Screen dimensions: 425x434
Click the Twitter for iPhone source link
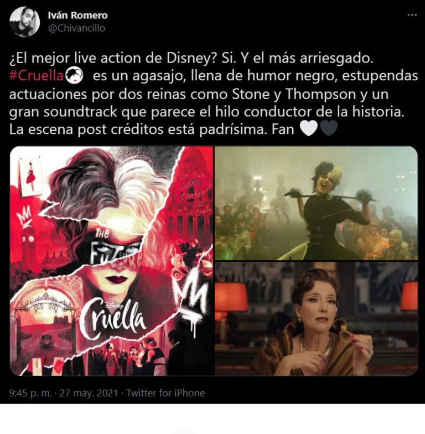(165, 393)
